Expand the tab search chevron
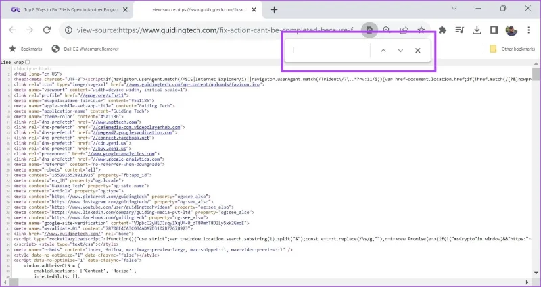Image resolution: width=541 pixels, height=287 pixels. point(454,8)
